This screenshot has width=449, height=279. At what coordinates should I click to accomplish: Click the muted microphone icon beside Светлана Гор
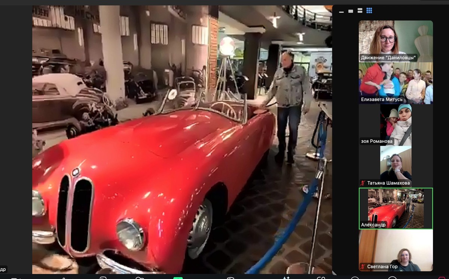point(363,267)
